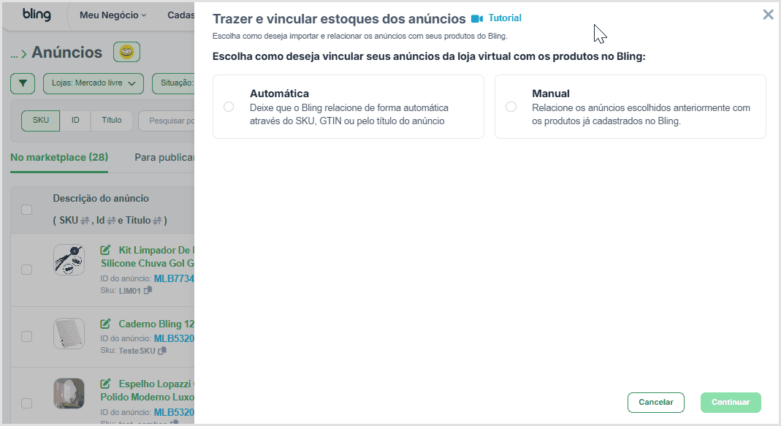Select the Título search mode
The width and height of the screenshot is (781, 426).
(x=112, y=121)
